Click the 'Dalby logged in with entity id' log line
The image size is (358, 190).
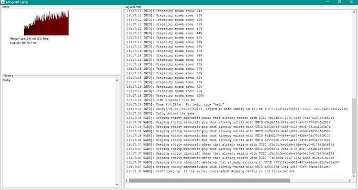(x=237, y=109)
